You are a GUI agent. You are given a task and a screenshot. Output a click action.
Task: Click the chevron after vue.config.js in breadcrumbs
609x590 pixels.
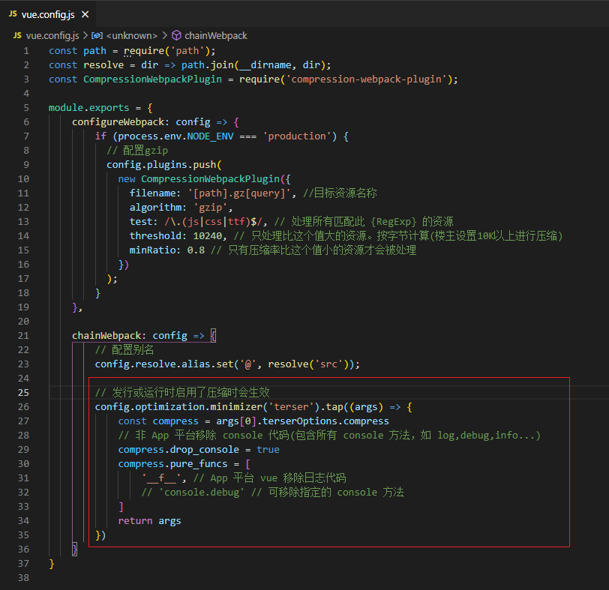coord(85,35)
